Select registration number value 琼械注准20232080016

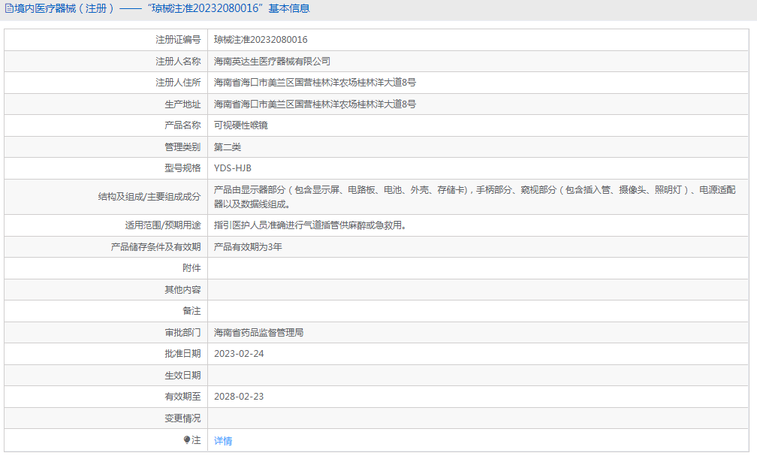[261, 40]
